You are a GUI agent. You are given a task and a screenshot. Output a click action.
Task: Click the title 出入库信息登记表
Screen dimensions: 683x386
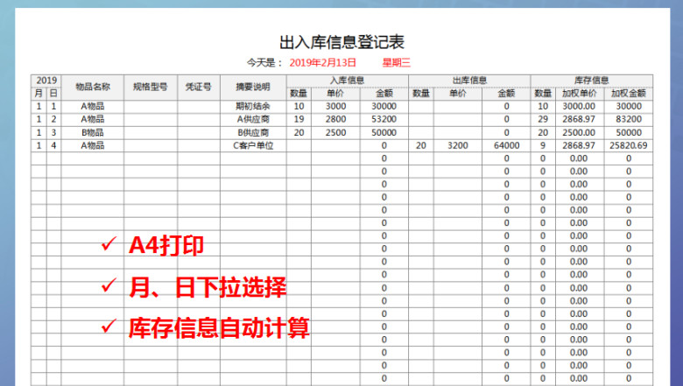pyautogui.click(x=341, y=42)
